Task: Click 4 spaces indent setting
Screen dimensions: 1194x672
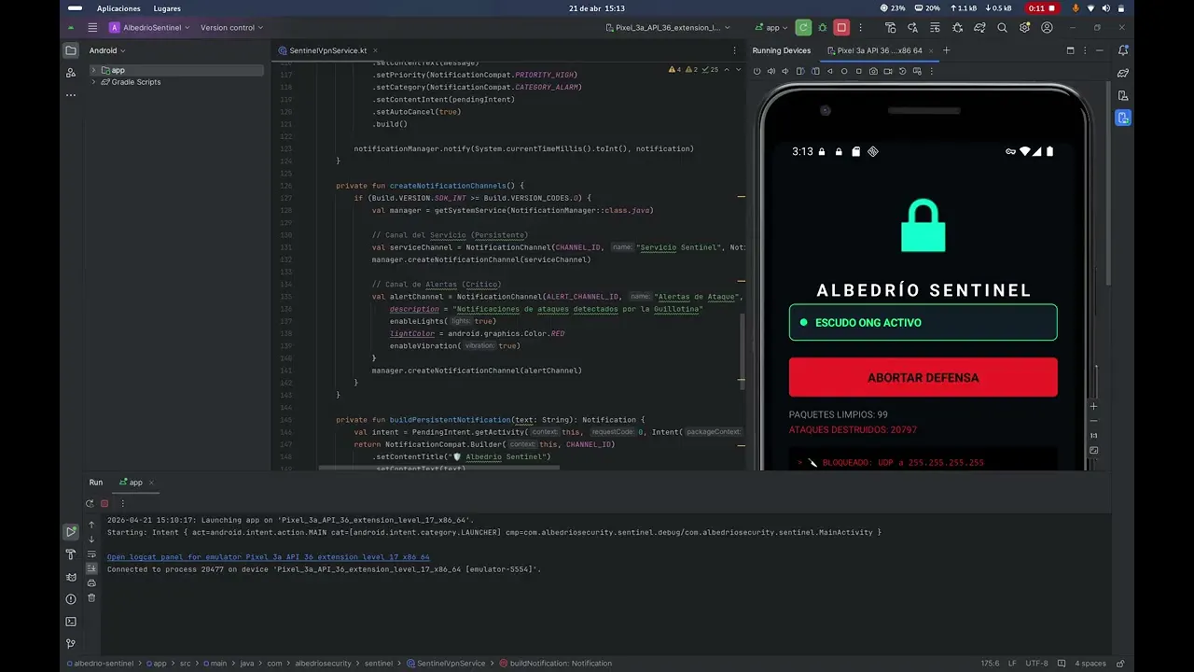Action: (1090, 663)
